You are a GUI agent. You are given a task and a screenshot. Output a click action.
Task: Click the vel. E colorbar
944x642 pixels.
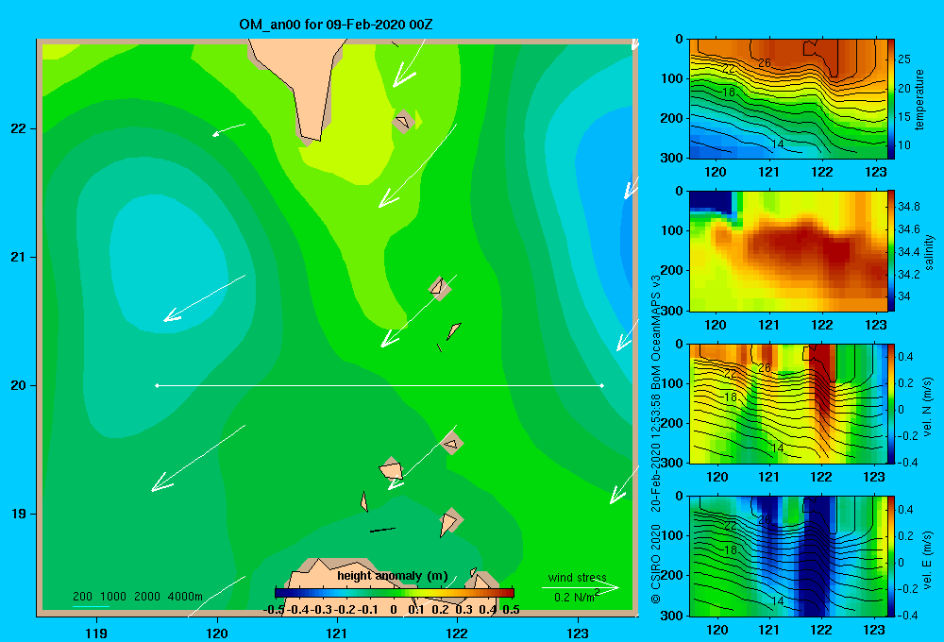891,556
